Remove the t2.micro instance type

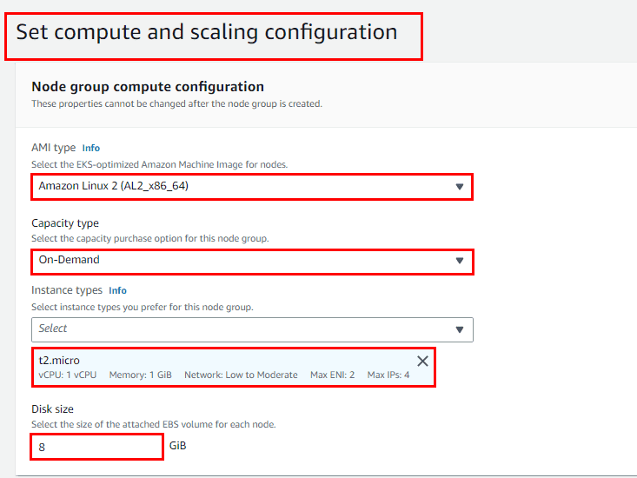[x=422, y=361]
